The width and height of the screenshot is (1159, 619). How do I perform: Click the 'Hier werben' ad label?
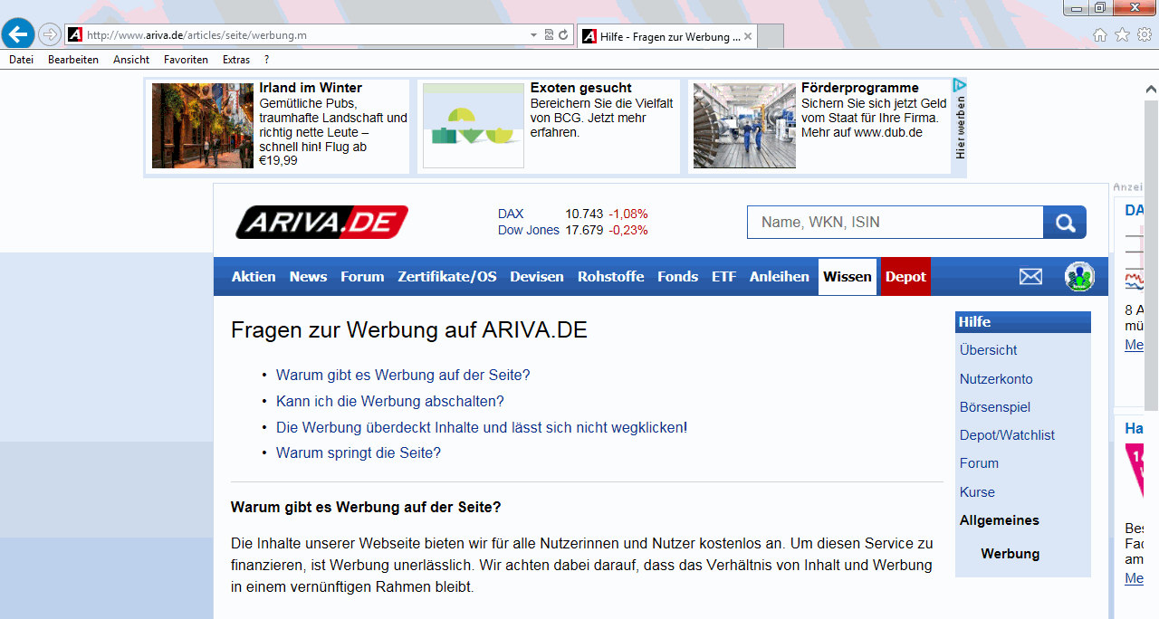(x=961, y=127)
